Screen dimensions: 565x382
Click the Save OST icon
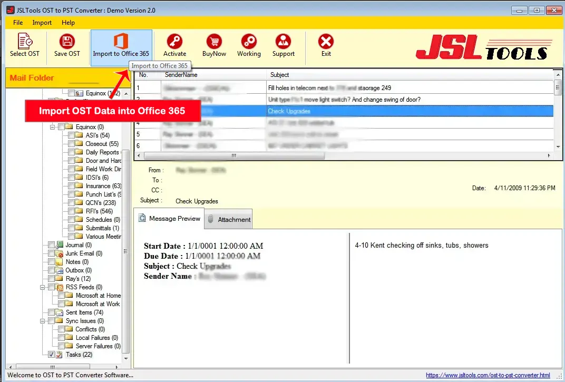[67, 45]
